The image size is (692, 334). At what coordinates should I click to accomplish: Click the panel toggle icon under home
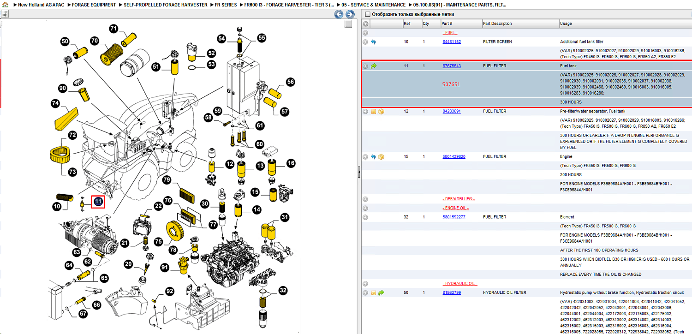click(4, 14)
